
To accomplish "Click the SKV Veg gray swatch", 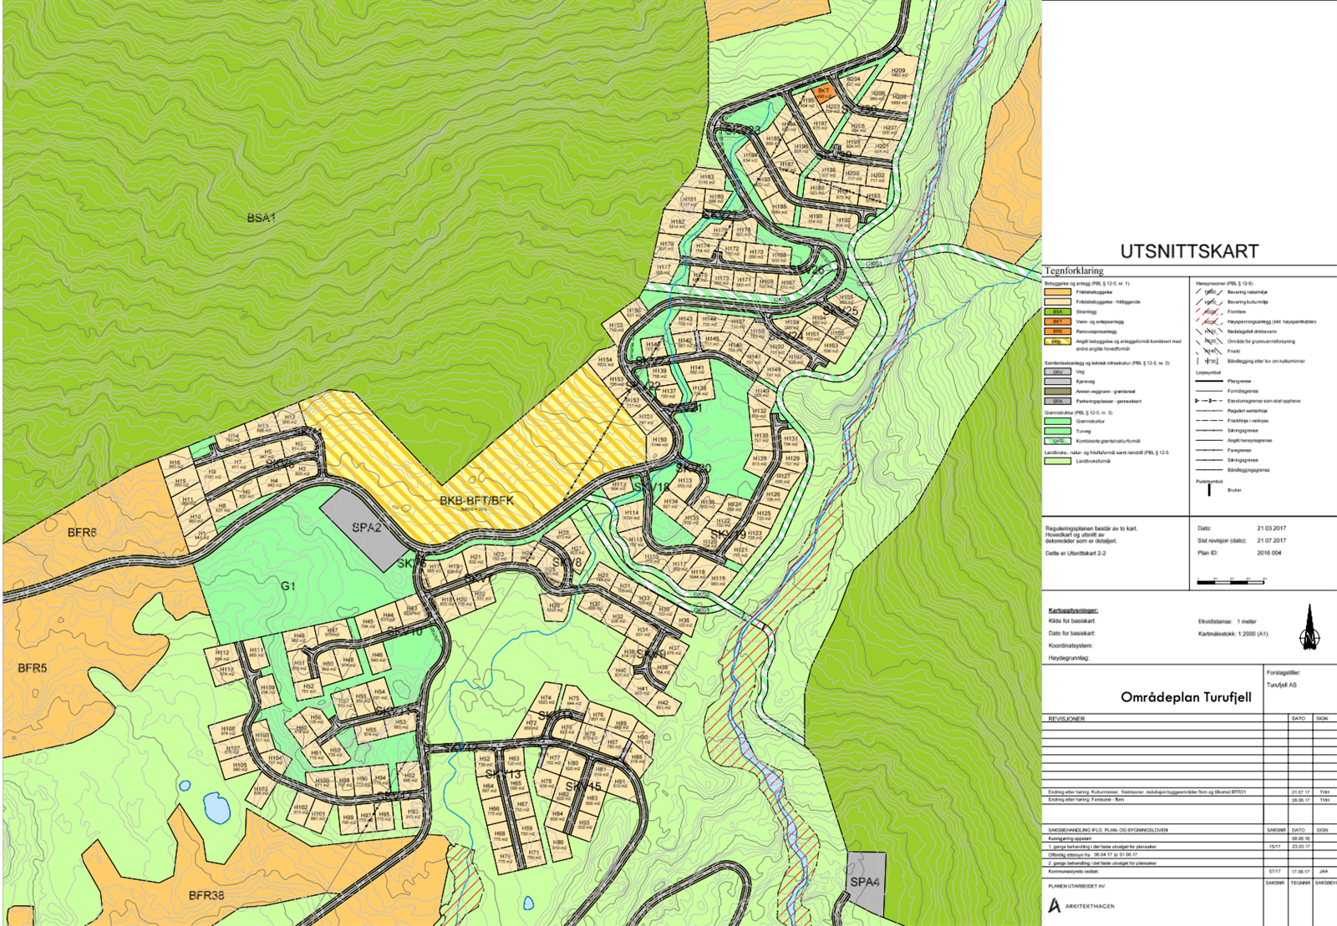I will point(1058,372).
